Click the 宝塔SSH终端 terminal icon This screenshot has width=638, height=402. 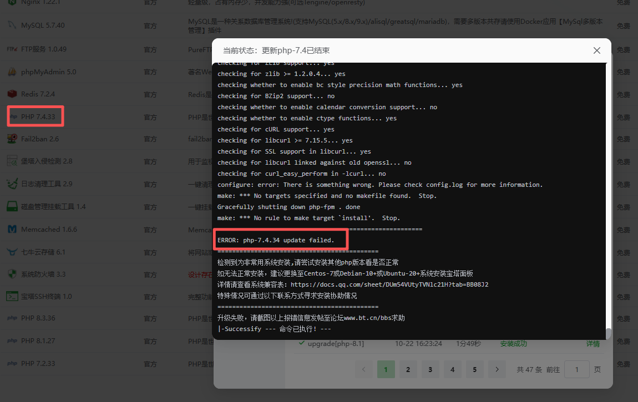12,296
